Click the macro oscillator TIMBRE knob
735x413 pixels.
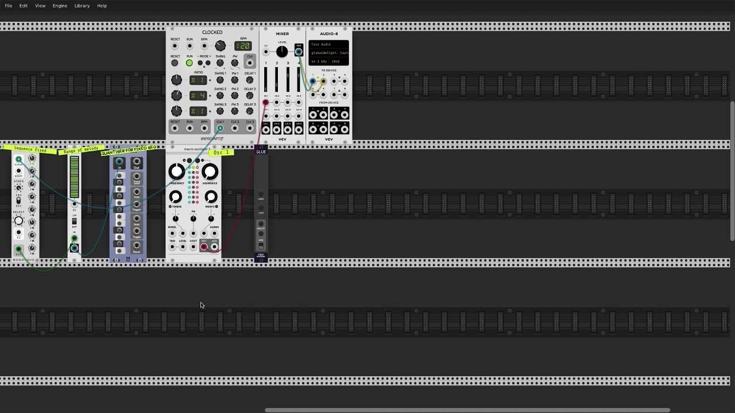point(176,197)
